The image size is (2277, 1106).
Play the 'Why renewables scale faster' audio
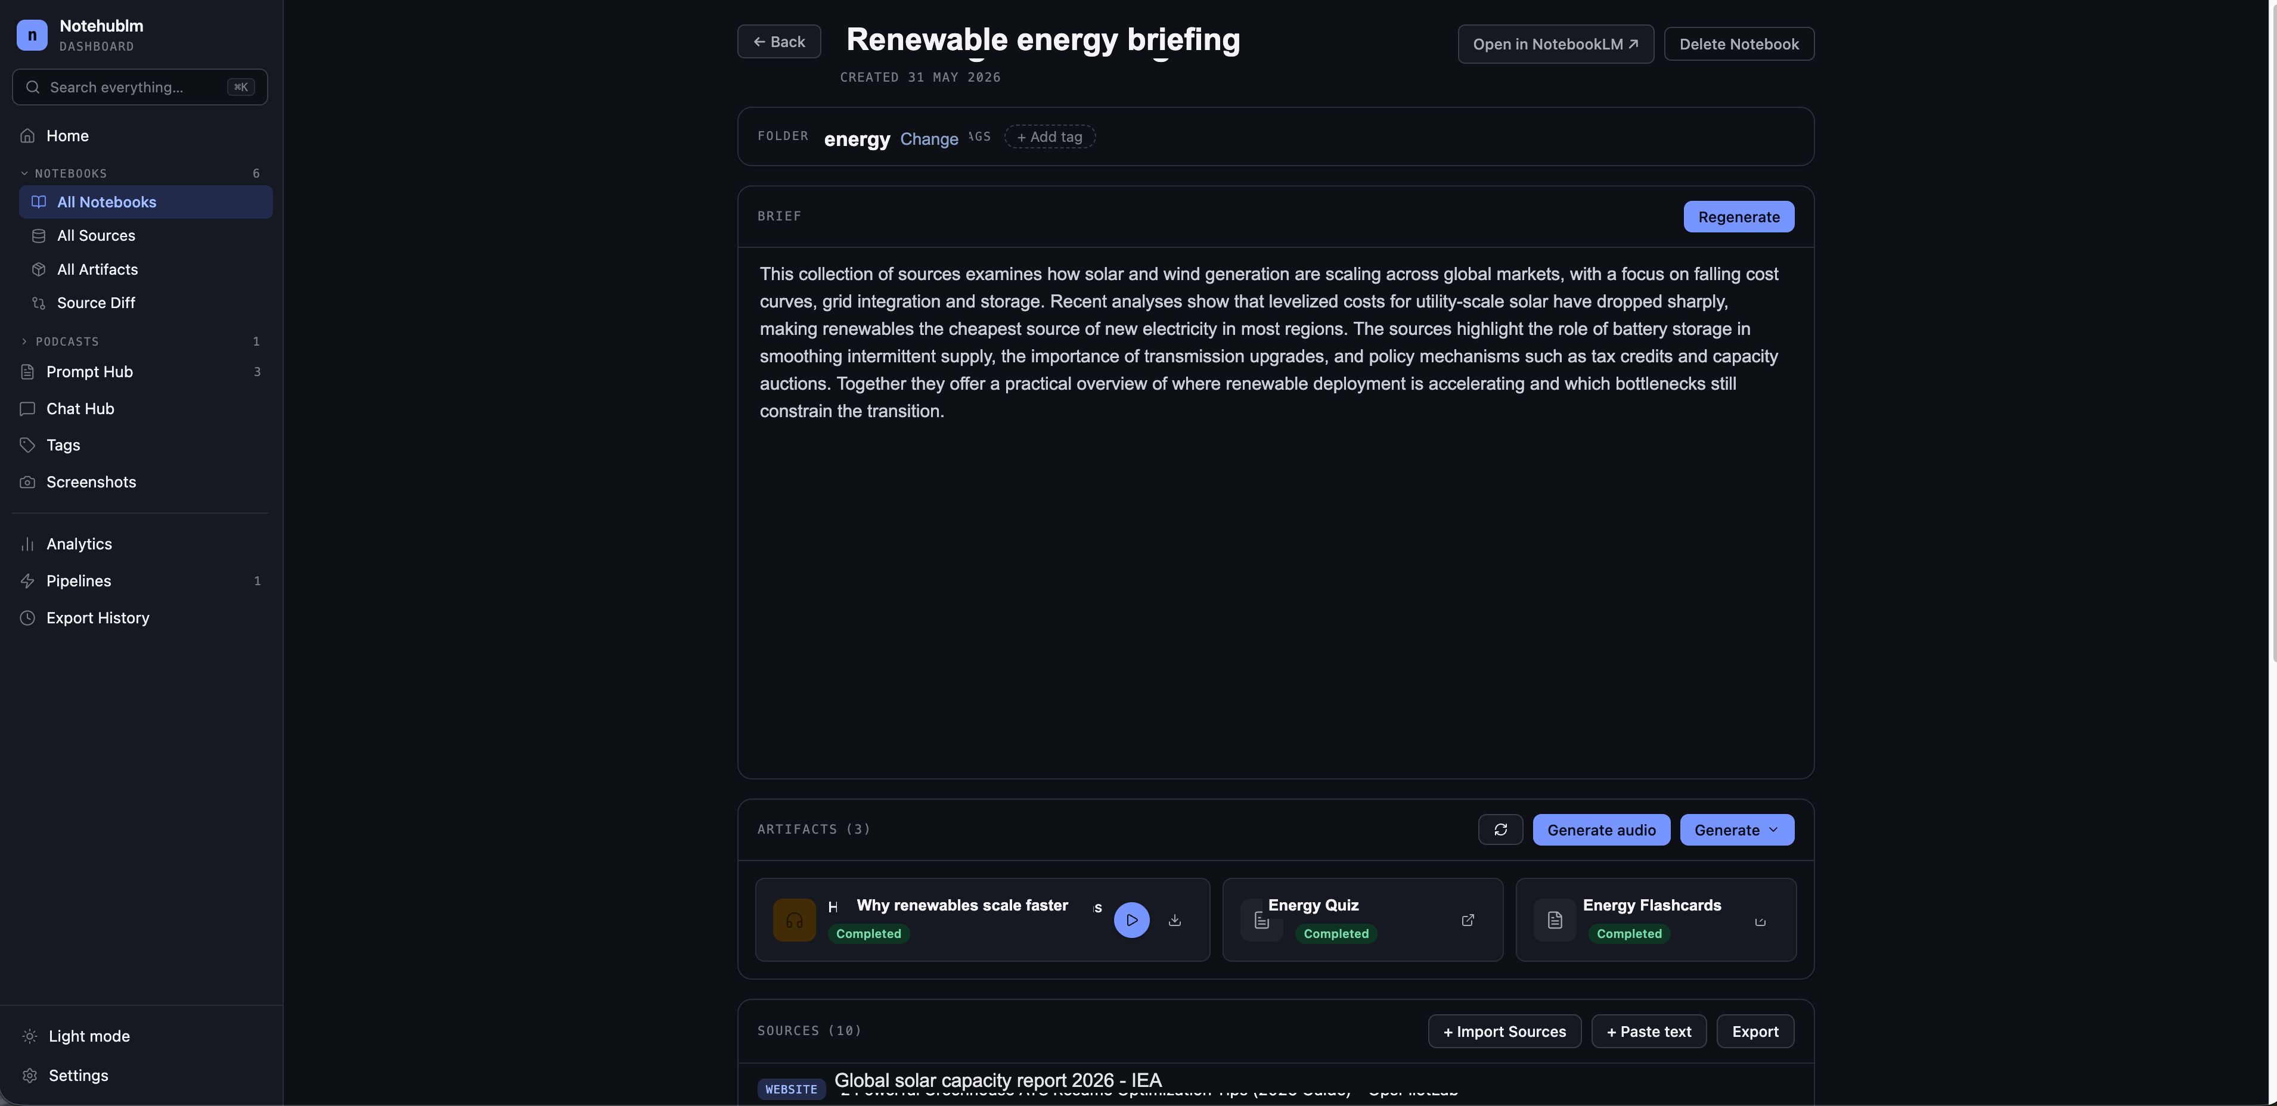[x=1131, y=919]
